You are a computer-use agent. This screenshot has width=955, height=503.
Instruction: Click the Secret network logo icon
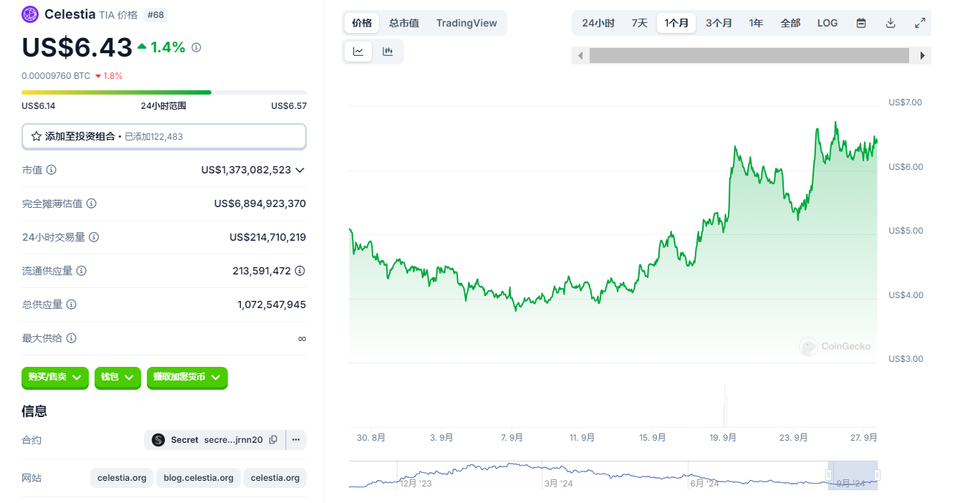(x=158, y=440)
